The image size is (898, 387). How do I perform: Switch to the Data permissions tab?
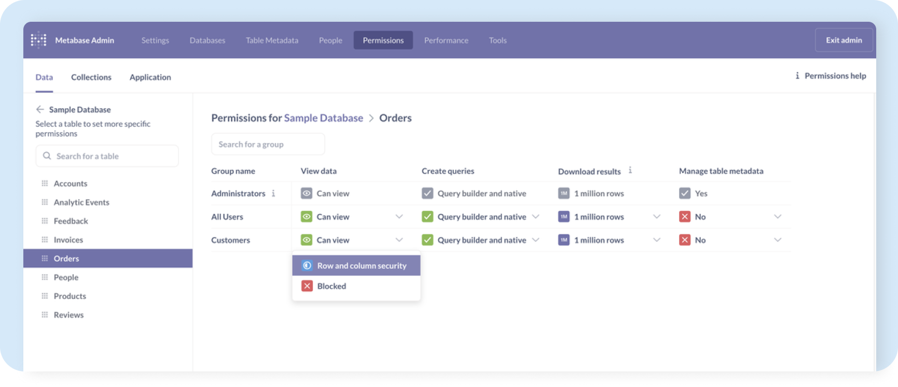[x=44, y=77]
